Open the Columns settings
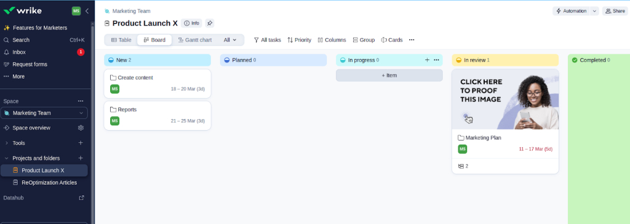The image size is (630, 224). pos(332,40)
